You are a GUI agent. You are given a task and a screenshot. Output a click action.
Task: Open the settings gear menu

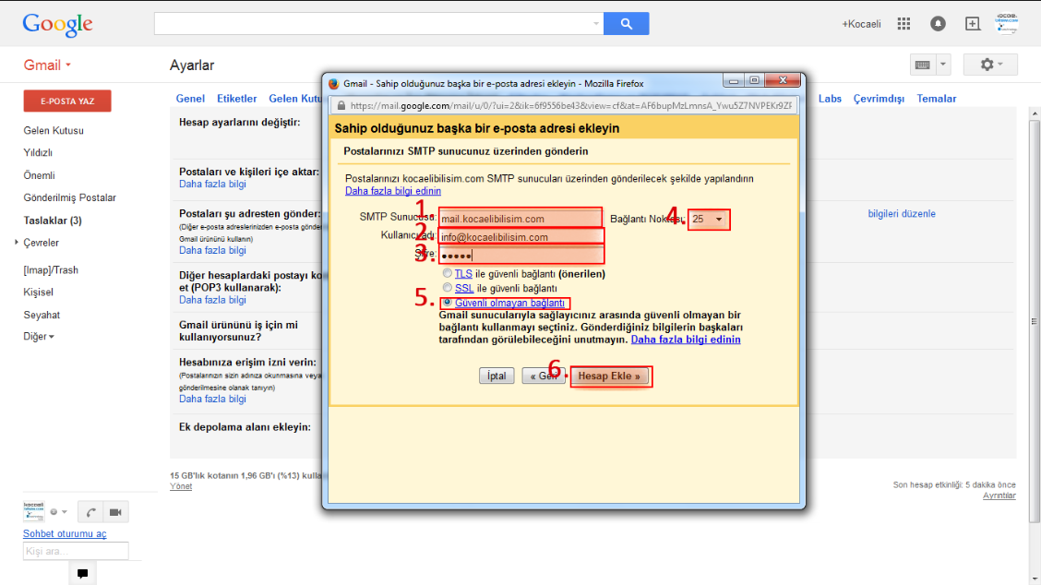pos(990,65)
